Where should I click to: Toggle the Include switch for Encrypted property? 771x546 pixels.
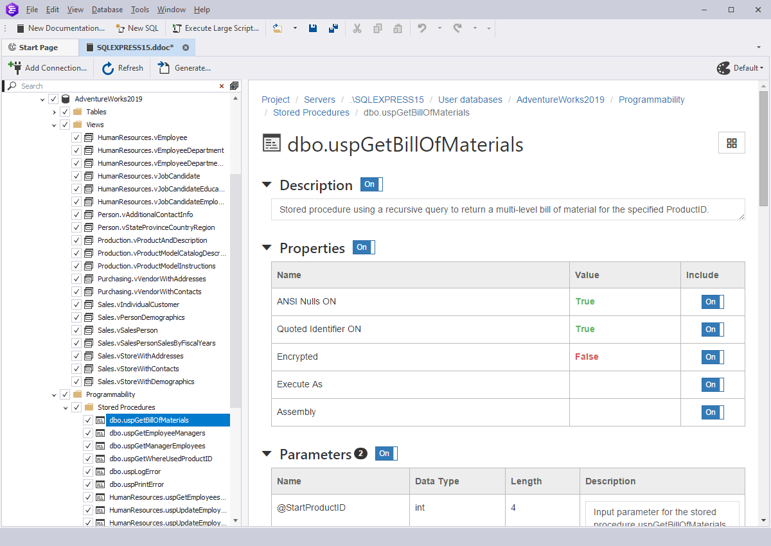click(x=712, y=357)
